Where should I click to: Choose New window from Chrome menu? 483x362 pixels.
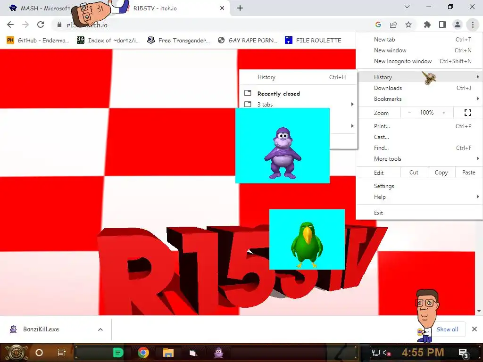[419, 50]
